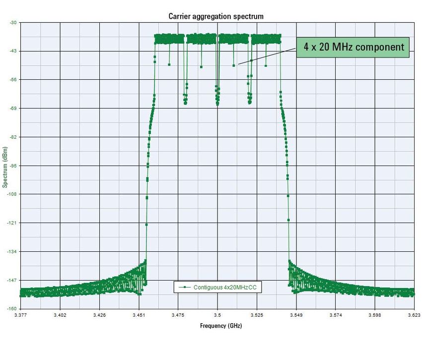
Task: Click the 'Contiguous 4x20MHzCC' legend entry
Action: tap(217, 287)
